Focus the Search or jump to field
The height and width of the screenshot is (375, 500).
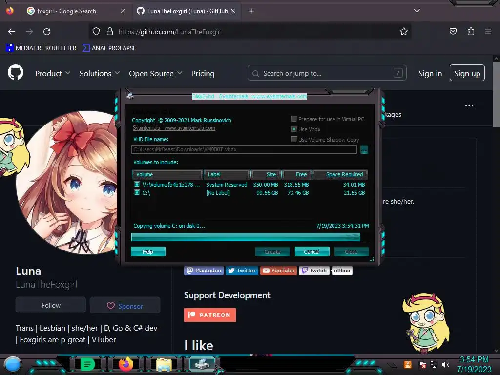coord(327,73)
